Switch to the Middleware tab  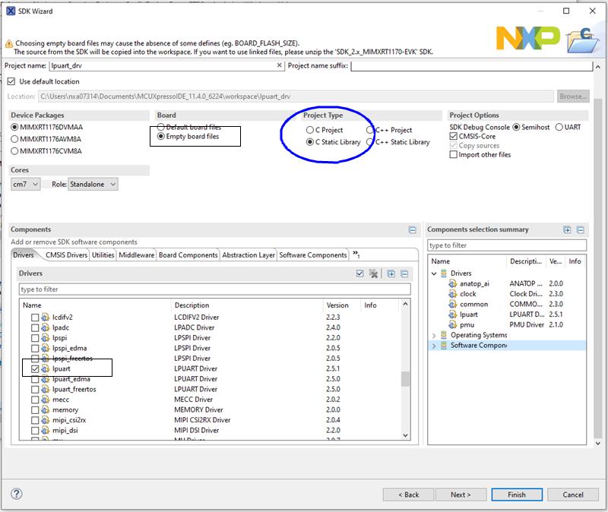click(136, 255)
